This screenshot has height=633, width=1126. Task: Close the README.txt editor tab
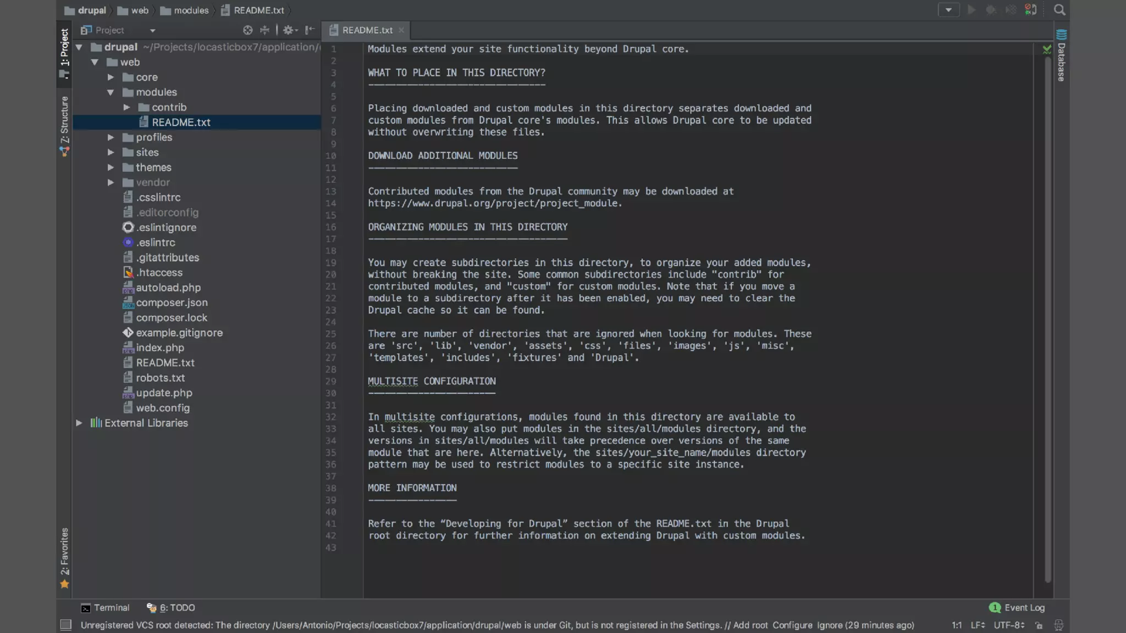401,30
